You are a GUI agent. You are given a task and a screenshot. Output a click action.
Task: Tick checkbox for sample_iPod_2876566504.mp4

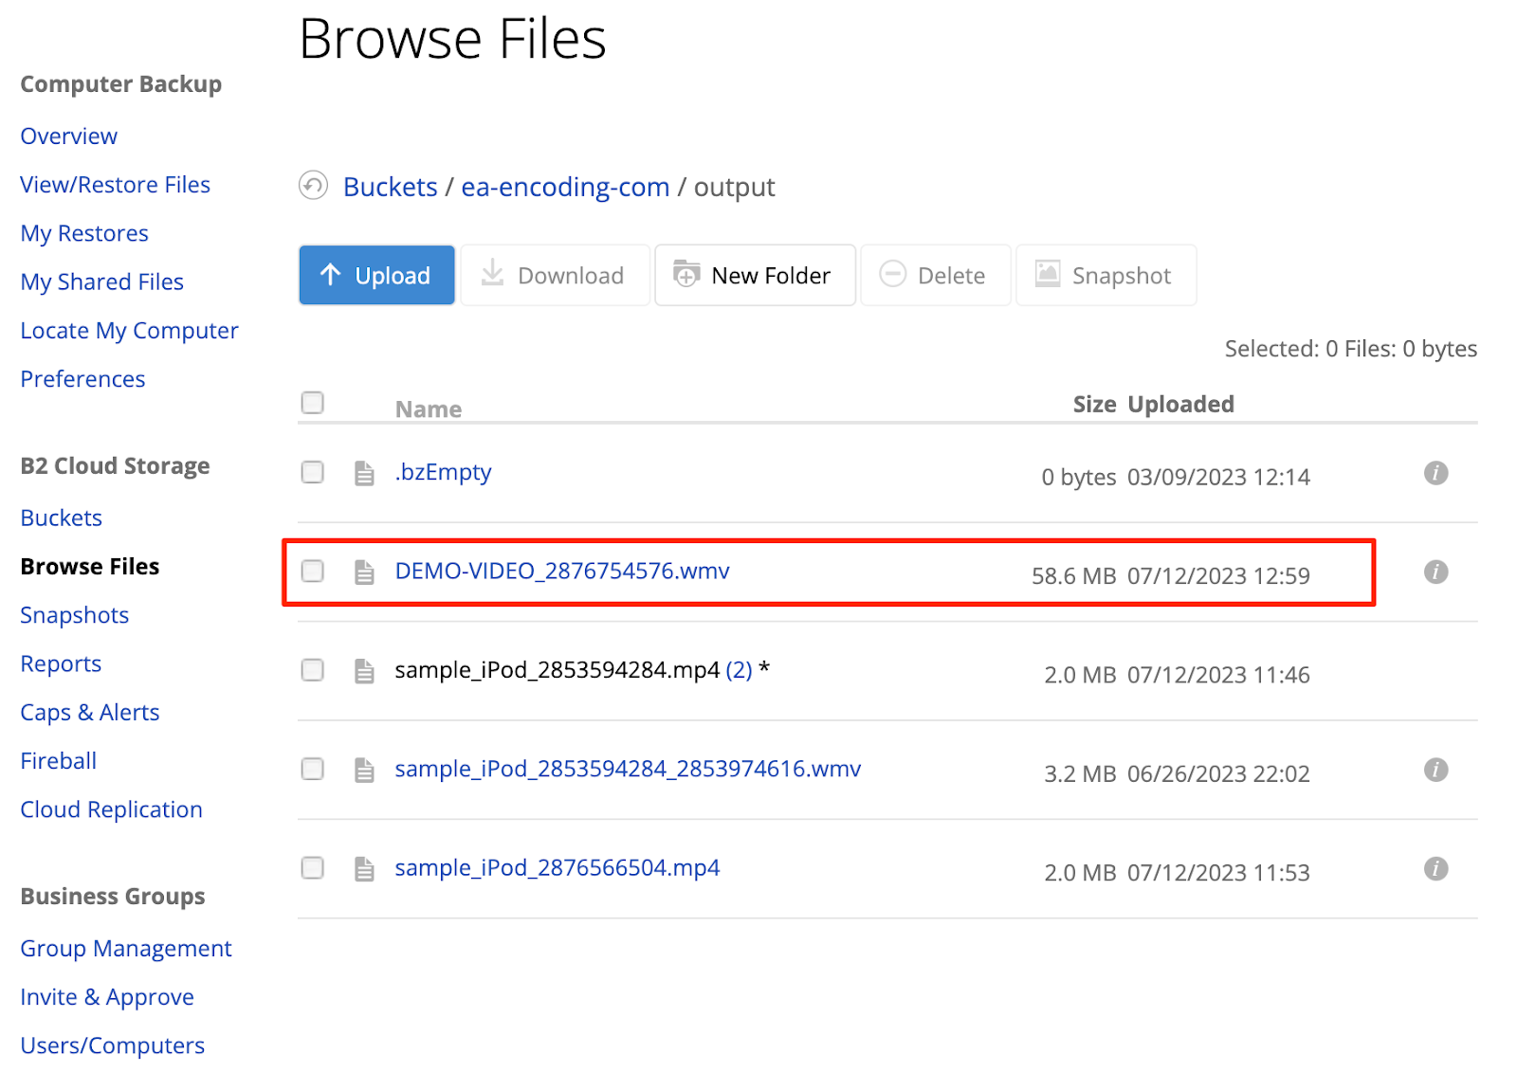pos(312,867)
